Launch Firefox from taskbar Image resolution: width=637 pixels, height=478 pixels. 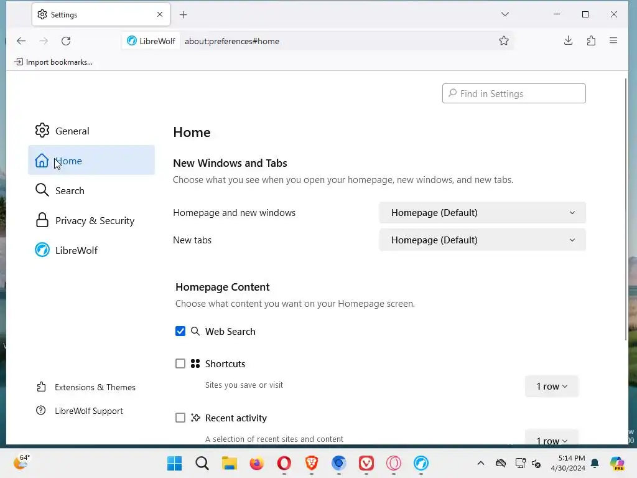[x=257, y=463]
